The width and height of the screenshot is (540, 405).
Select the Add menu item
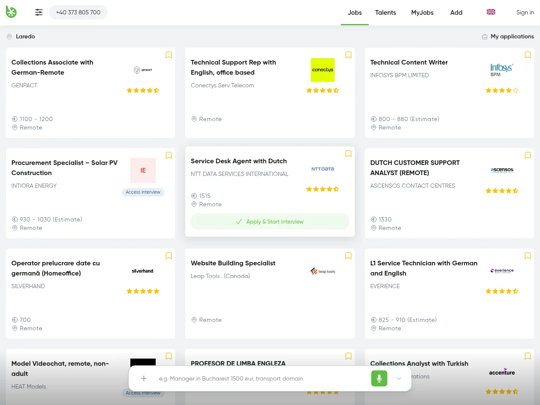456,13
